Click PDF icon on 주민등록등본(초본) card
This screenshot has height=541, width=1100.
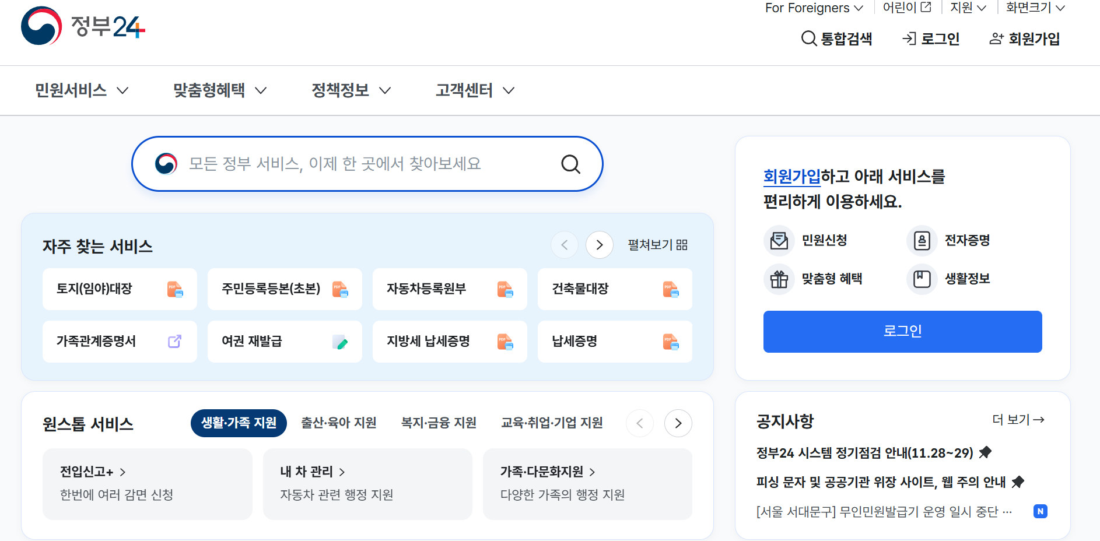(340, 289)
